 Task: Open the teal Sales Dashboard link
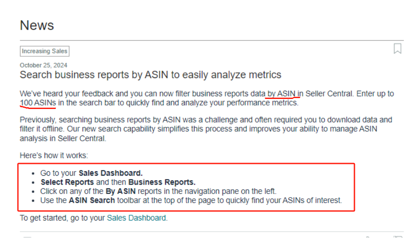click(x=136, y=218)
